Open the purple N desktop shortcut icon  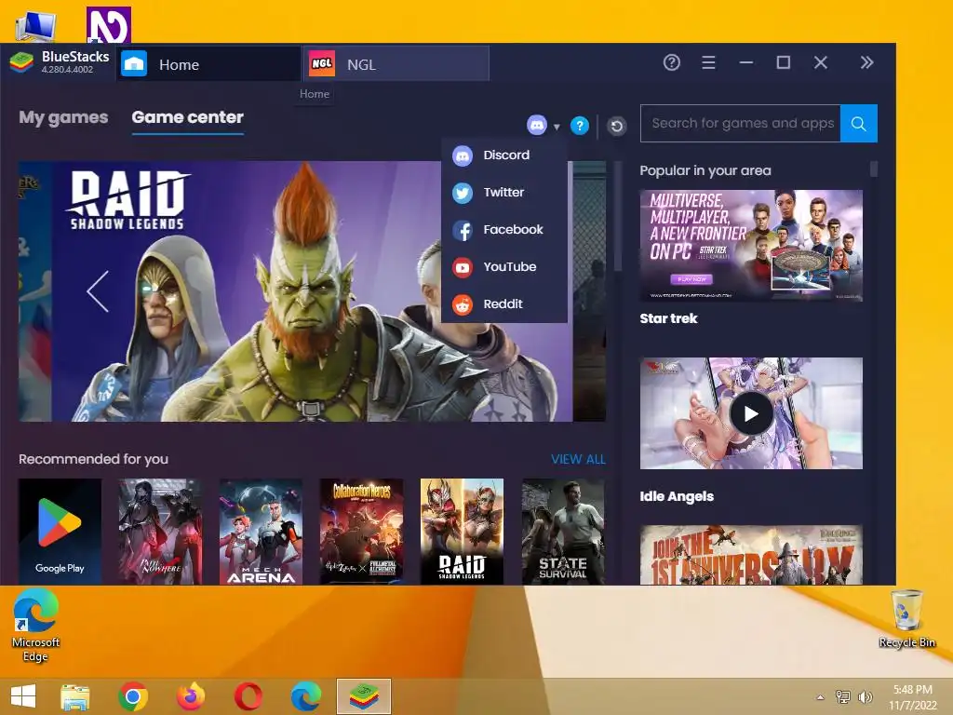click(108, 25)
